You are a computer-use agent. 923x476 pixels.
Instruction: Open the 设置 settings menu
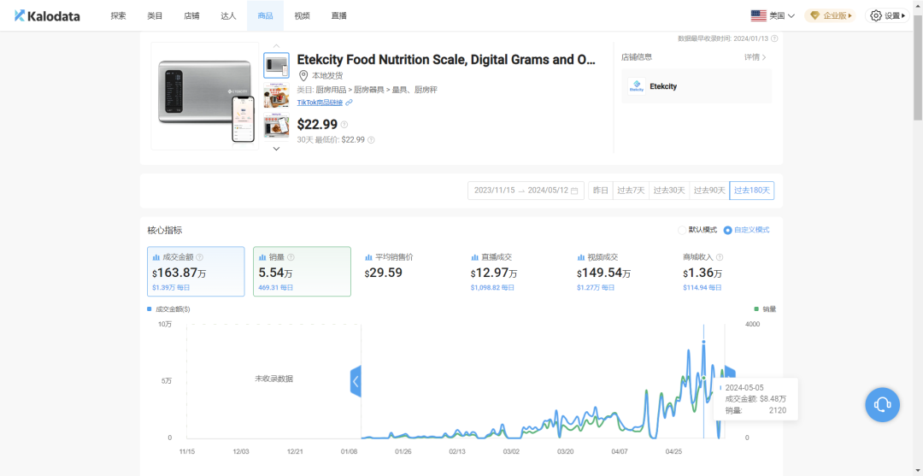point(887,16)
